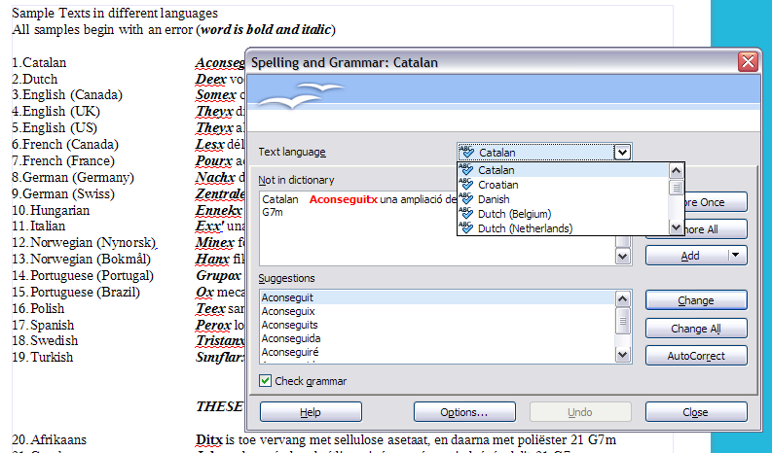
Task: Close the Spelling and Grammar dialog
Action: [747, 62]
